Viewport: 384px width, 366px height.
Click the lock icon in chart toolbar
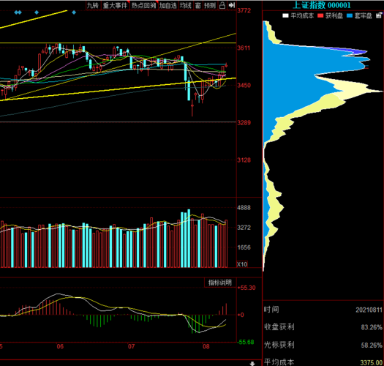click(222, 5)
